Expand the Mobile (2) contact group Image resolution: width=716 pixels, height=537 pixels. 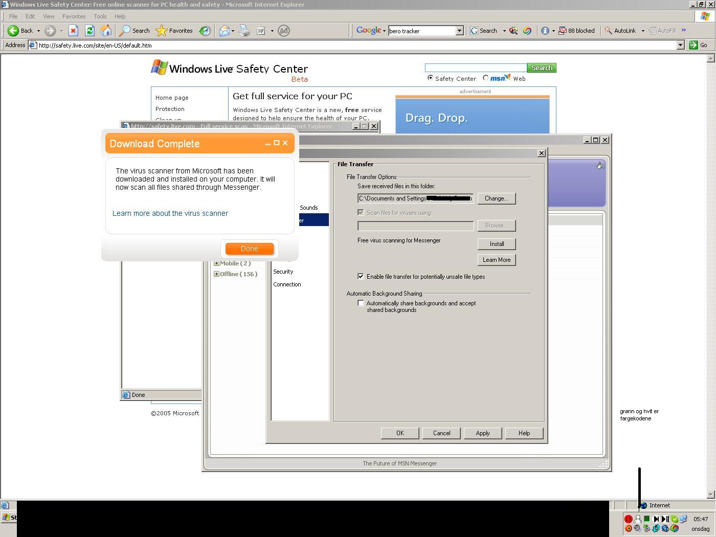[x=216, y=263]
